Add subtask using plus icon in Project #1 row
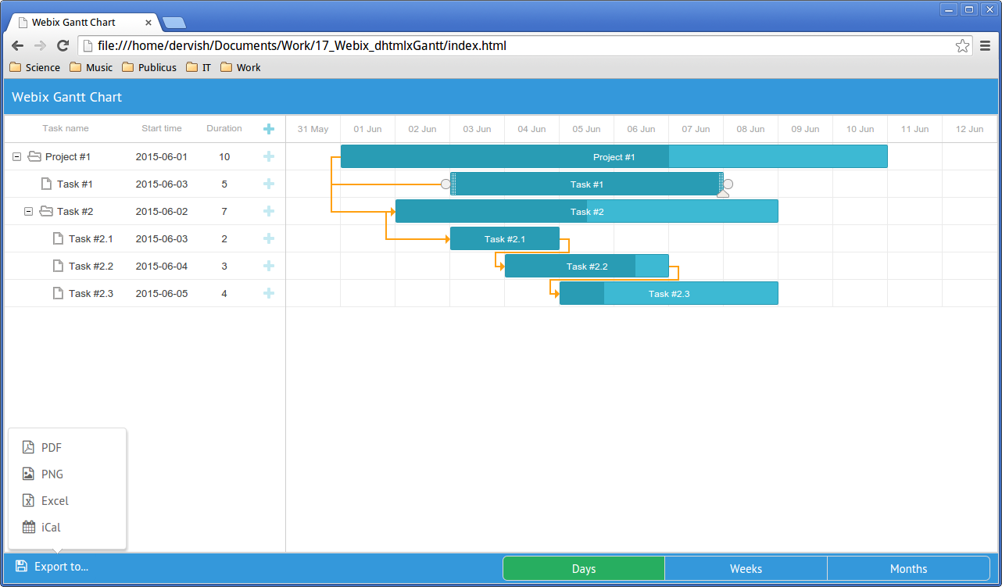 (269, 156)
